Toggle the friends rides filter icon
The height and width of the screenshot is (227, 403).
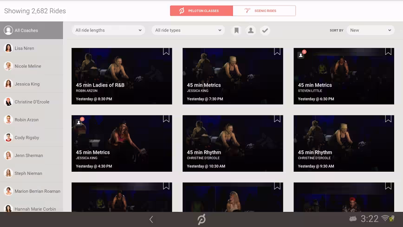coord(251,31)
